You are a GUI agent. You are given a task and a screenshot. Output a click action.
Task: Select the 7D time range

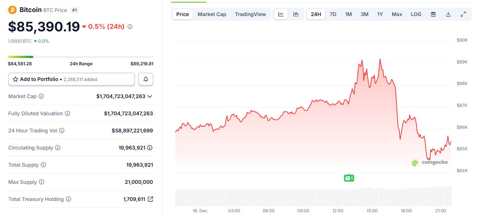[333, 14]
